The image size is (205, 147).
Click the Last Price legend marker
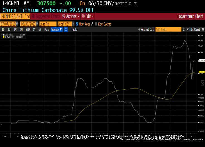(3, 35)
